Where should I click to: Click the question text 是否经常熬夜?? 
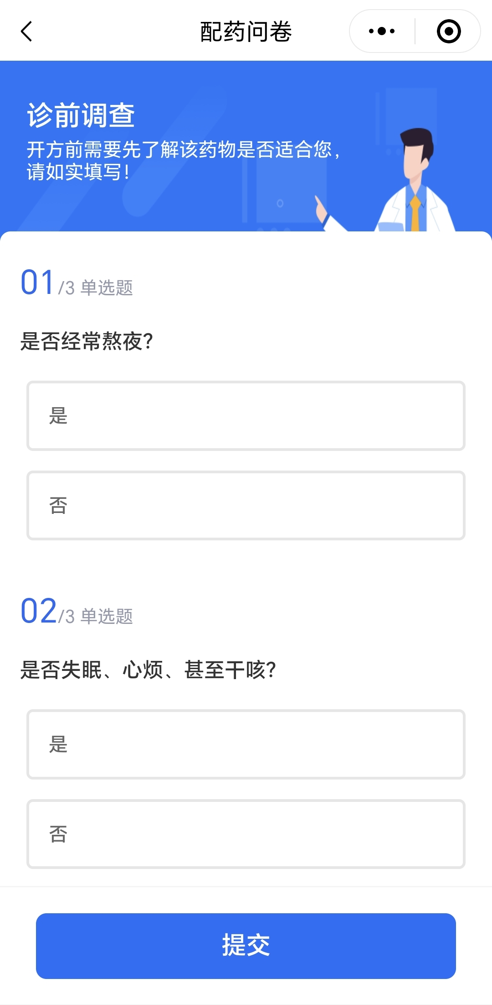[87, 341]
